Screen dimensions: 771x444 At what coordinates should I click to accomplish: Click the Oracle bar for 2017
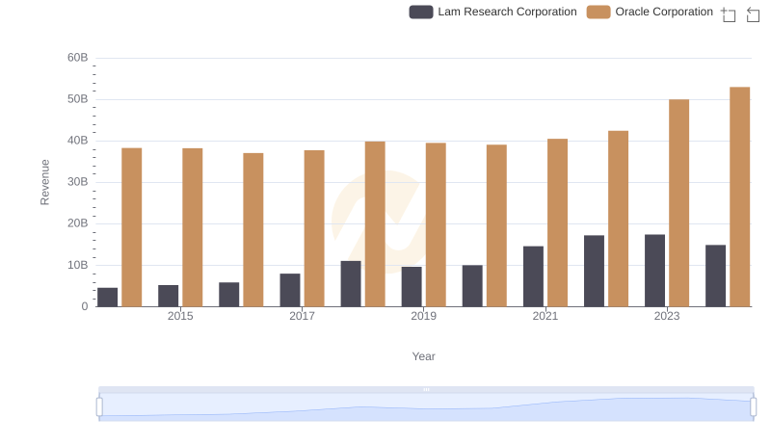[x=314, y=228]
